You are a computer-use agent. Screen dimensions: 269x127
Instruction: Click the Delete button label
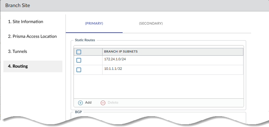point(113,103)
